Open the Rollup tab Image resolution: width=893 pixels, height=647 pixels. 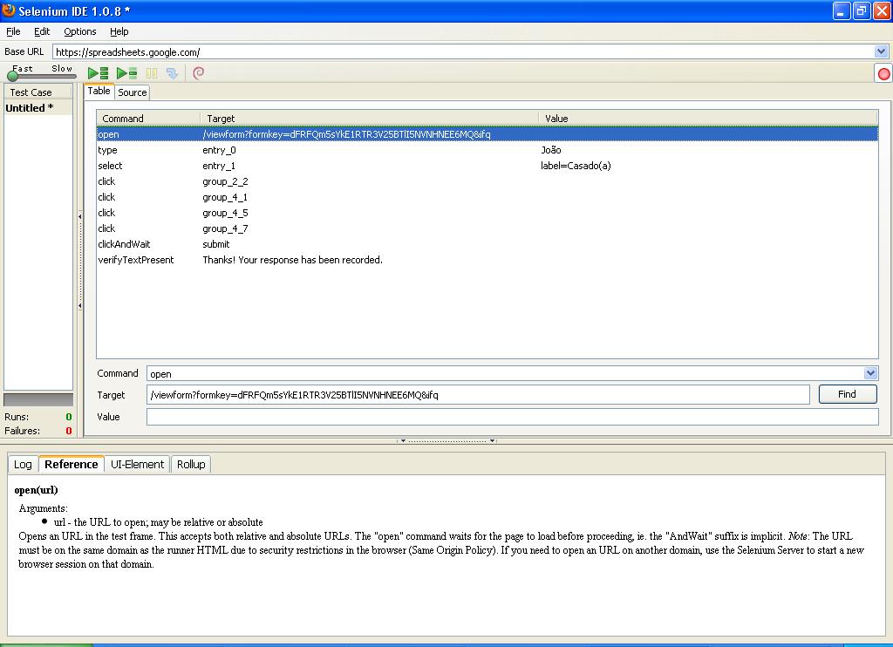click(x=191, y=464)
